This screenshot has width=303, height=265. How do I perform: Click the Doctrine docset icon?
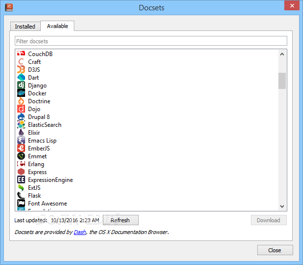21,101
